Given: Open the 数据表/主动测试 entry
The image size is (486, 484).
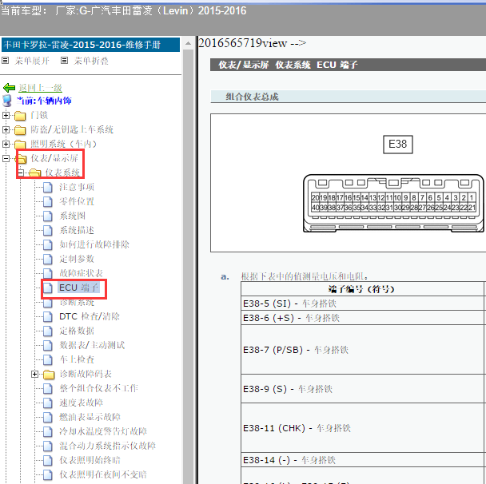Looking at the screenshot, I should [92, 345].
